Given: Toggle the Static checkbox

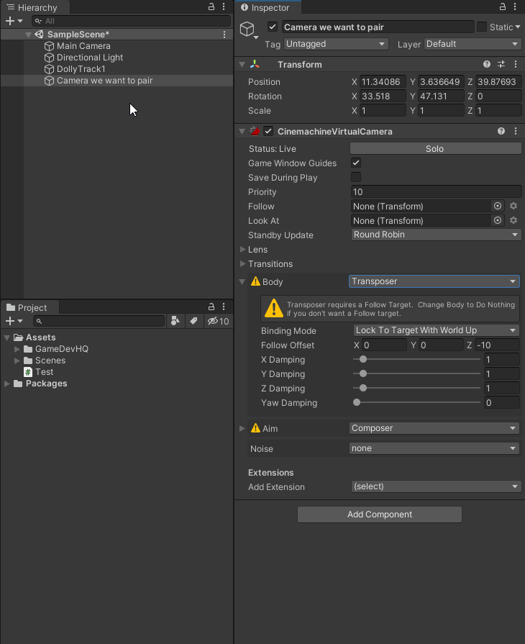Looking at the screenshot, I should point(482,27).
